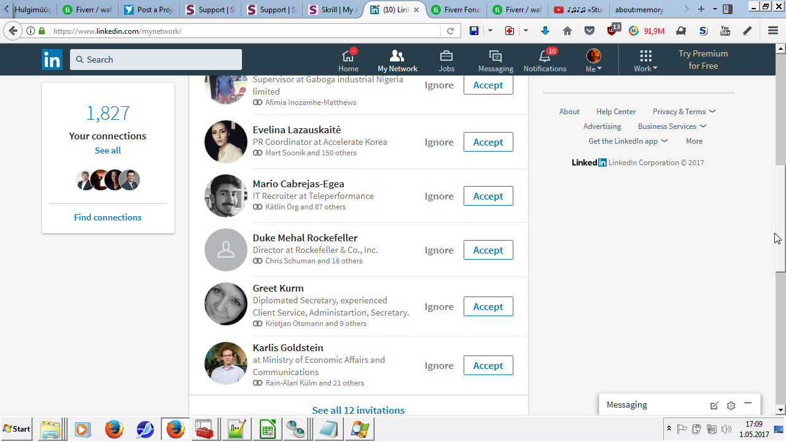Open My Network navigation item
Screen dimensions: 786x442
tap(397, 60)
